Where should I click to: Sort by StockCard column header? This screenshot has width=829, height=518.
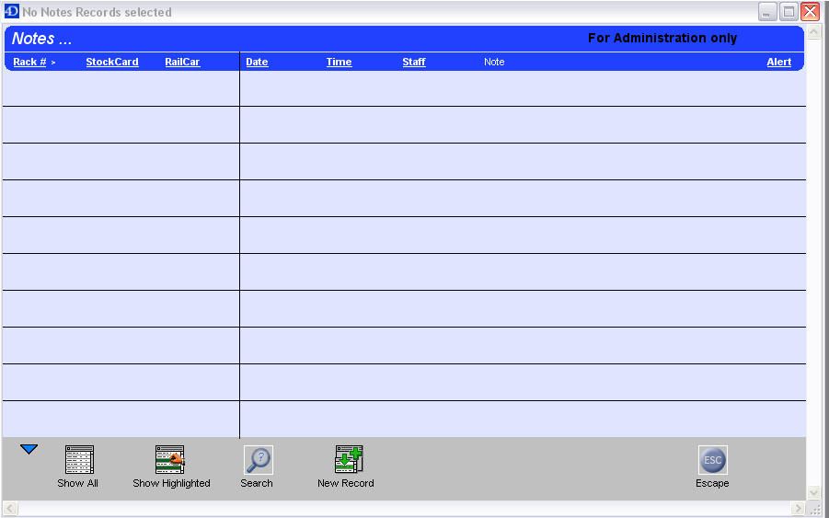112,62
